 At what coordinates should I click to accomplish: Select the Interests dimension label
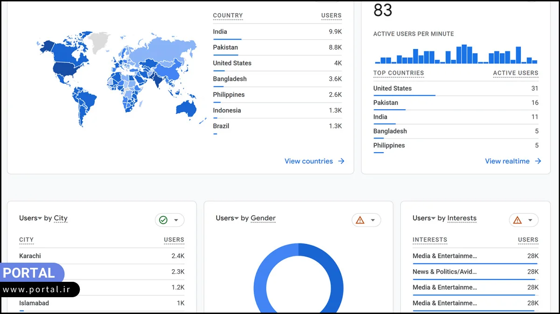tap(462, 218)
